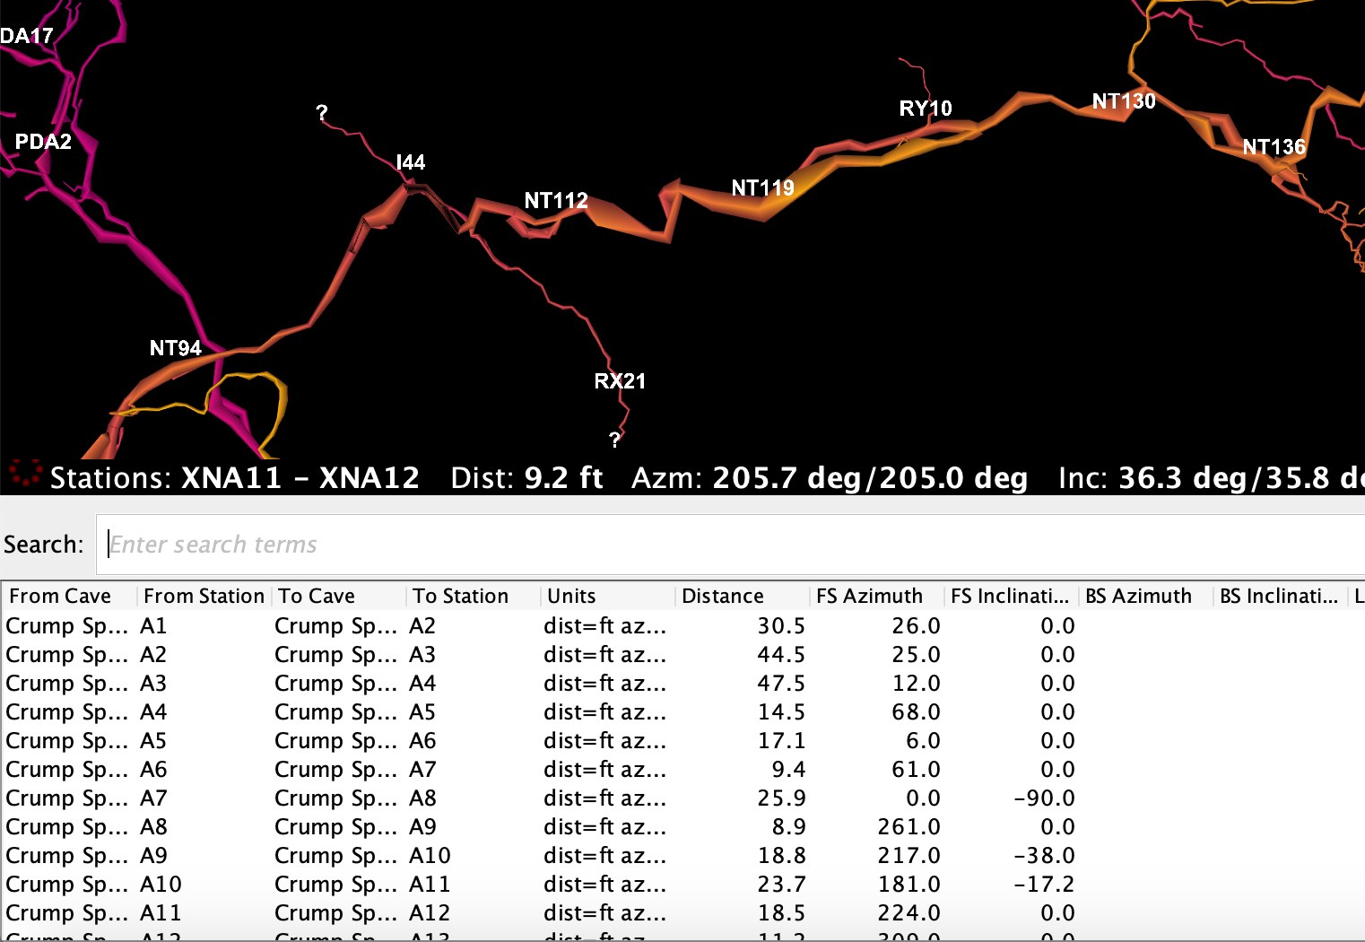Select To Station cell A12
Screen dimensions: 1365x942
[x=430, y=912]
